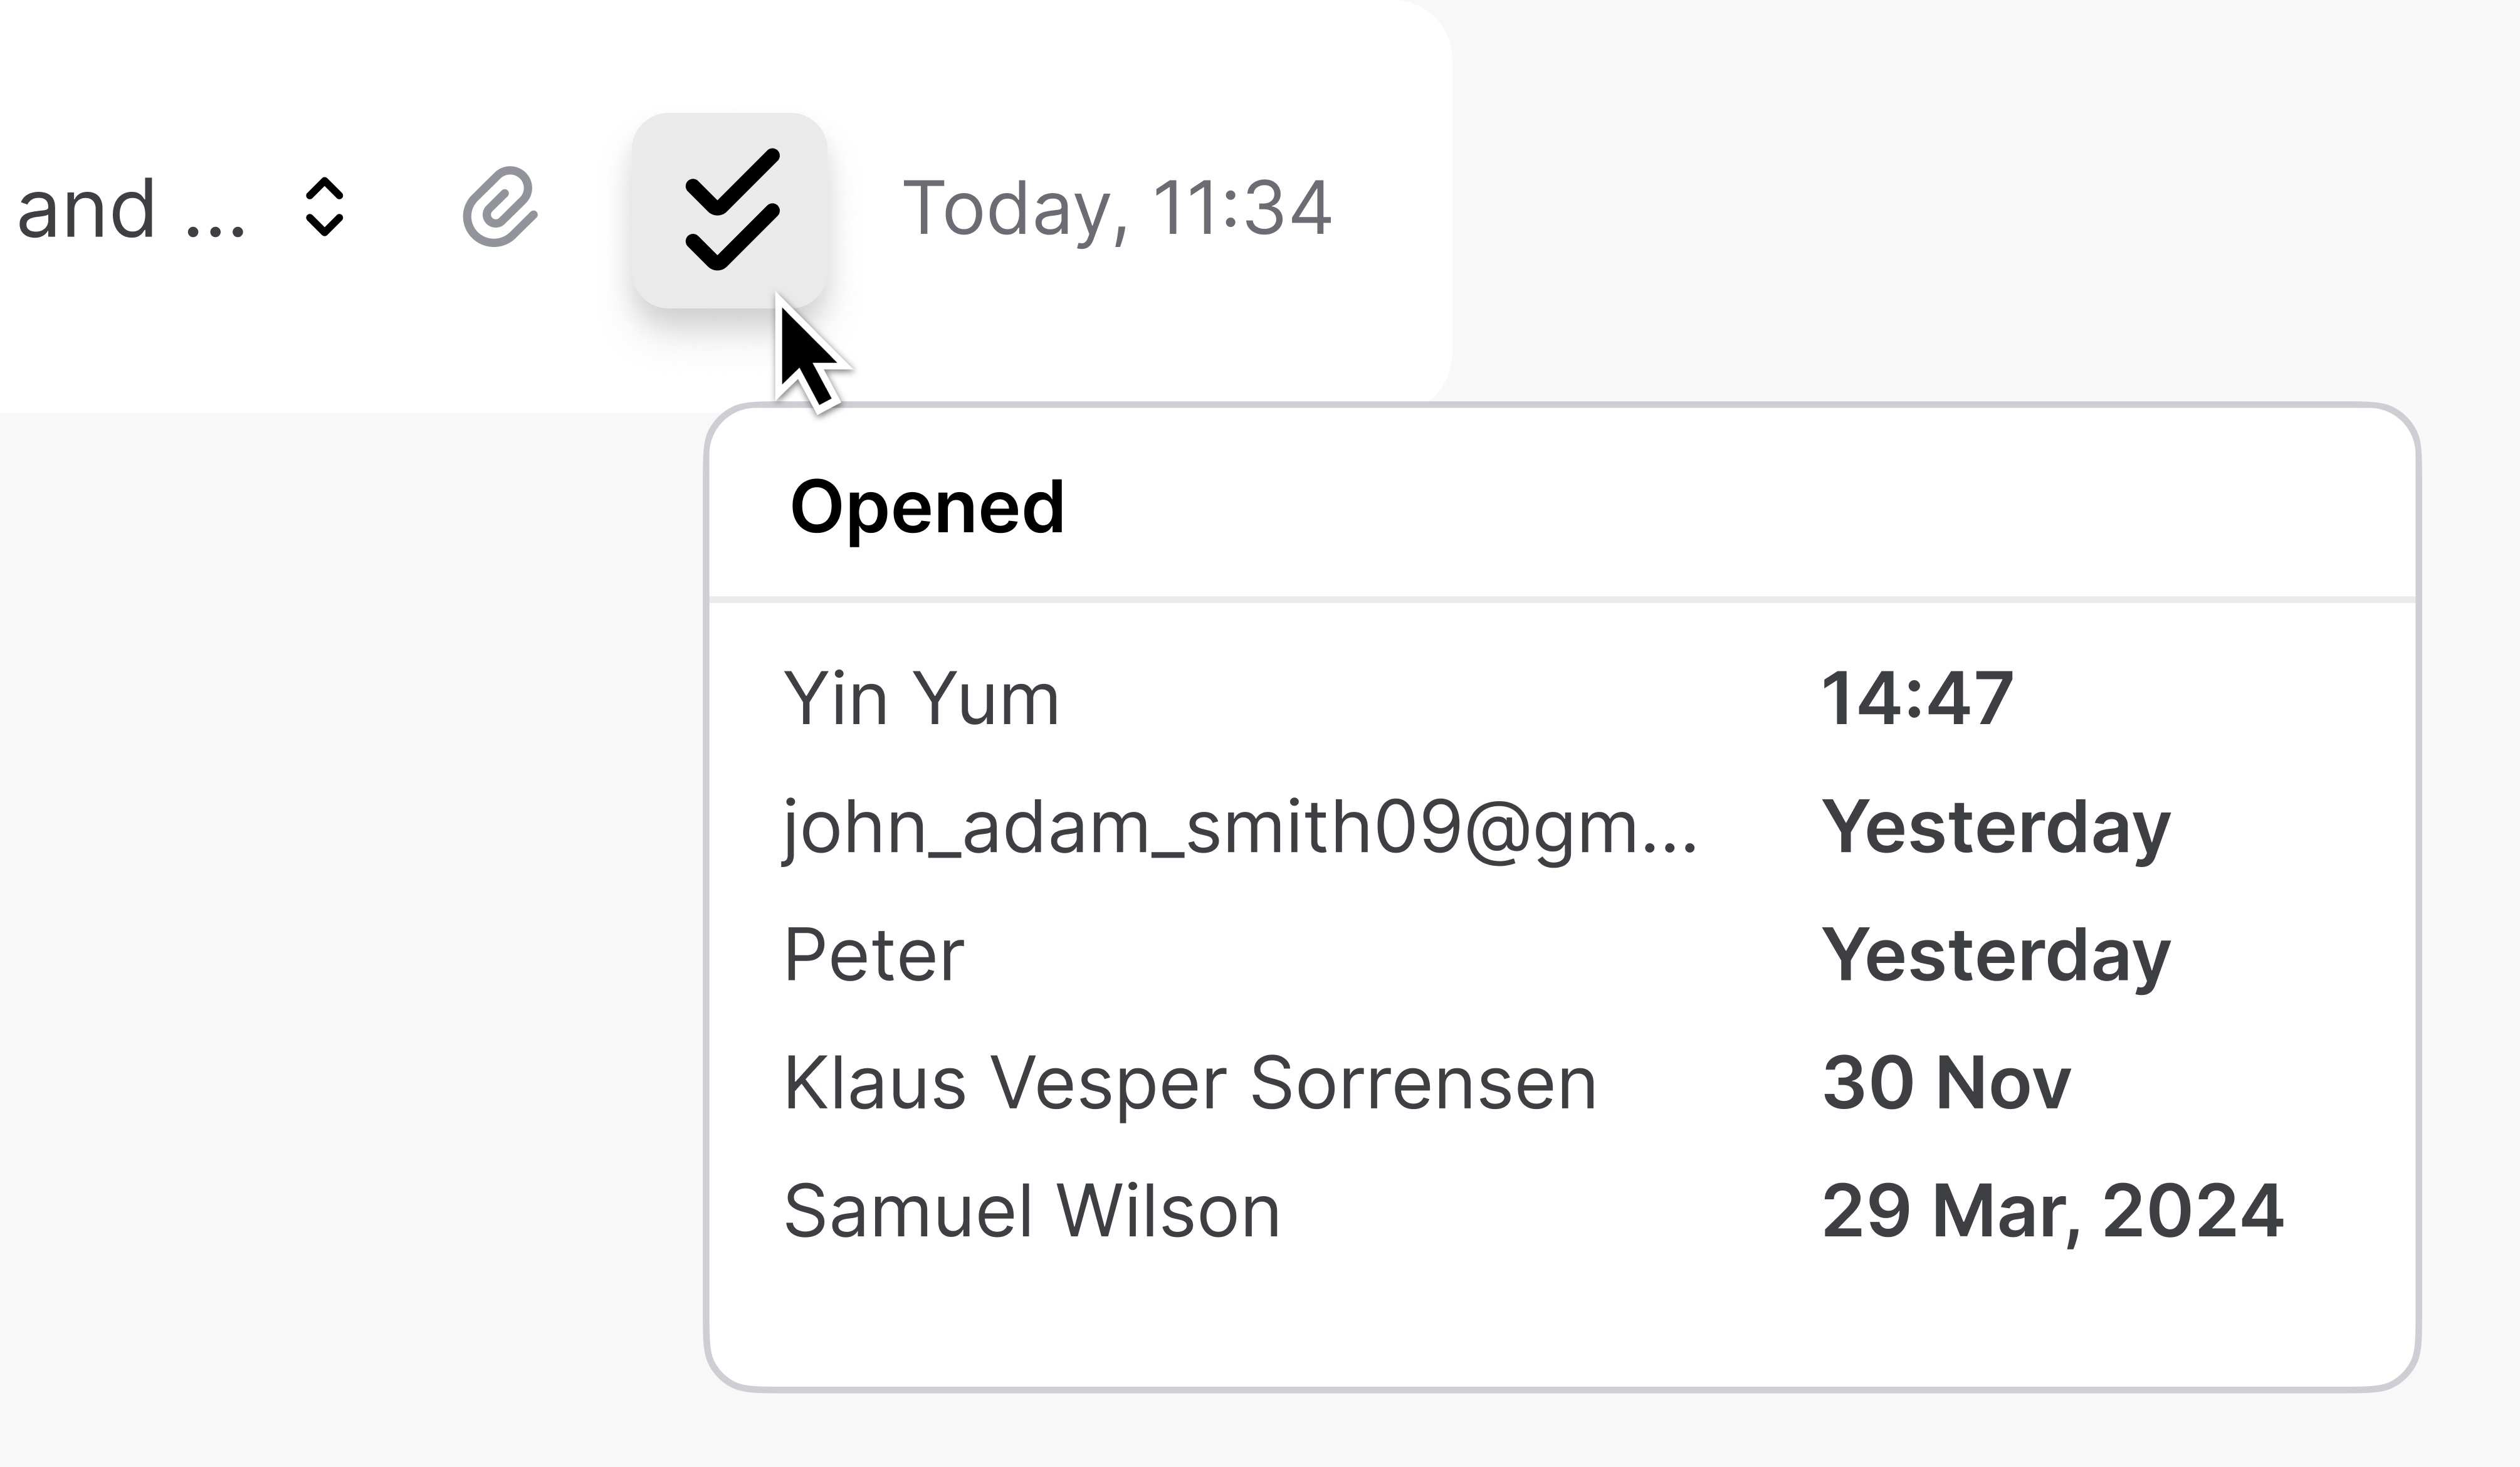This screenshot has width=2520, height=1467.
Task: Select Klaus Vesper Sorrensen recipient entry
Action: coord(1190,1083)
